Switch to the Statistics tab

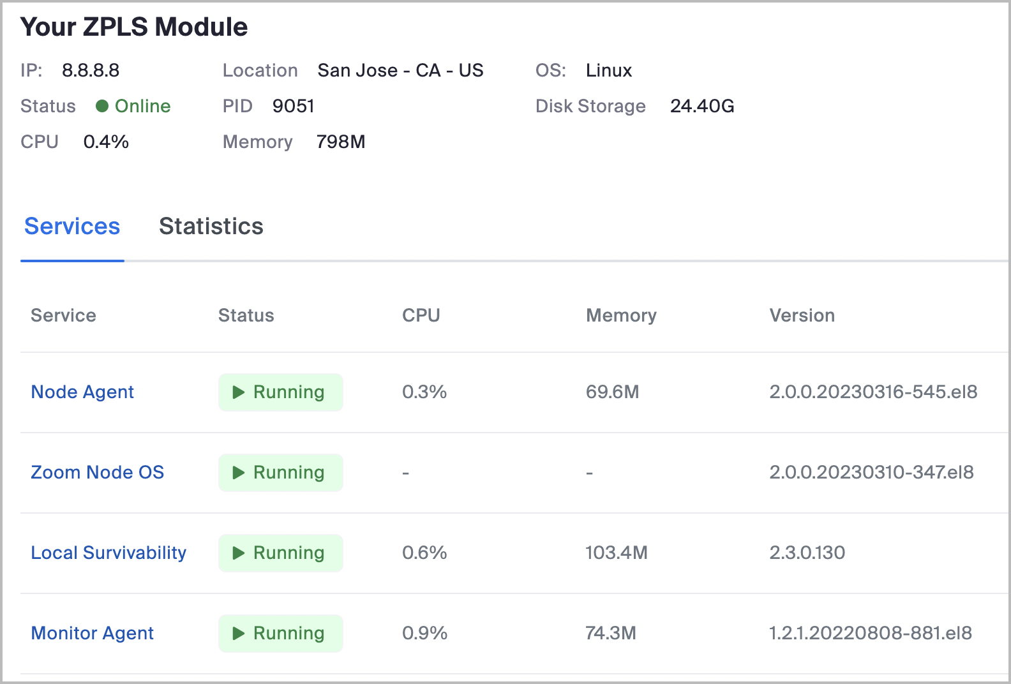[x=211, y=227]
